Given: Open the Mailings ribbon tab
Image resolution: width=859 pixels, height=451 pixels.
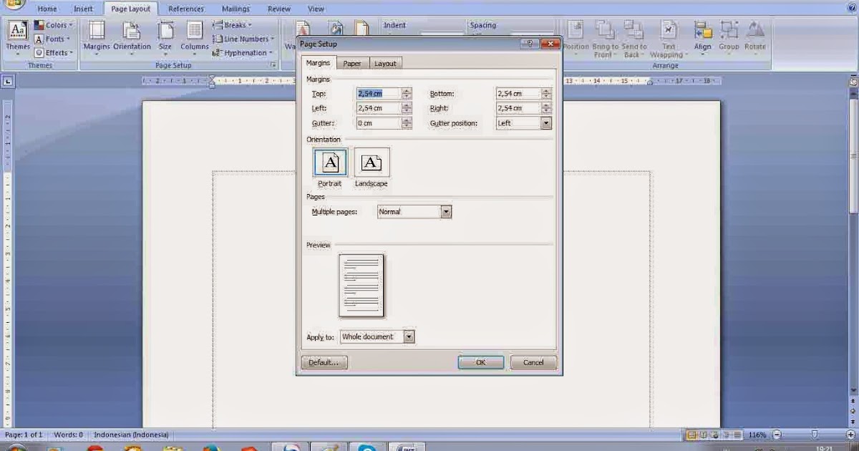Looking at the screenshot, I should click(x=236, y=9).
